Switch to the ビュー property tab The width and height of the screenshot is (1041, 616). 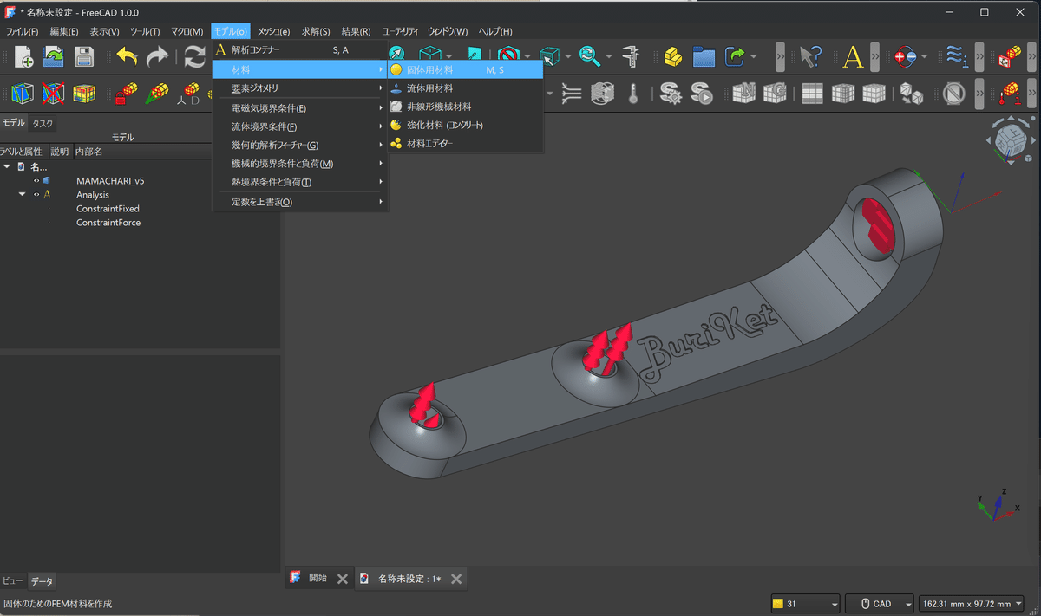pyautogui.click(x=13, y=581)
